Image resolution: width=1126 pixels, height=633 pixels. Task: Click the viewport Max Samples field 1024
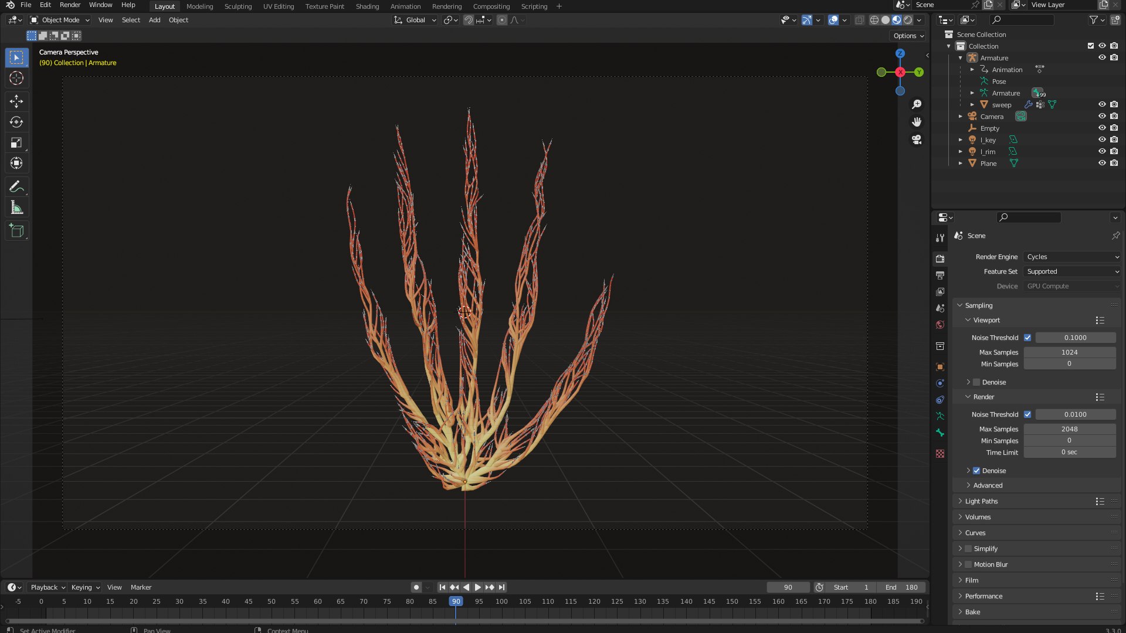pos(1070,352)
